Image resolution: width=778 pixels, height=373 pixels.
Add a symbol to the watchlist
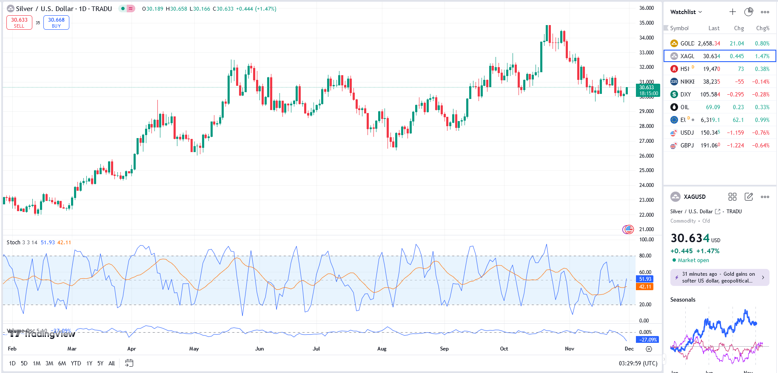pyautogui.click(x=732, y=12)
